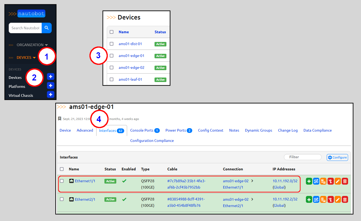This screenshot has width=361, height=221.
Task: Click the Configure button above the interfaces table
Action: 337,157
